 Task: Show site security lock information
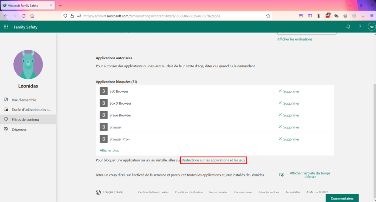(72, 16)
